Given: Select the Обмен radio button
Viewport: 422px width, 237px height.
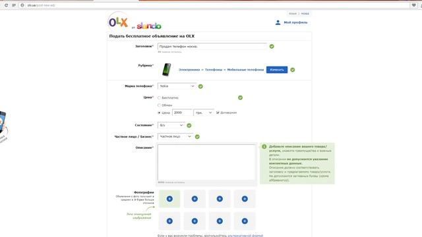Looking at the screenshot, I should (159, 105).
